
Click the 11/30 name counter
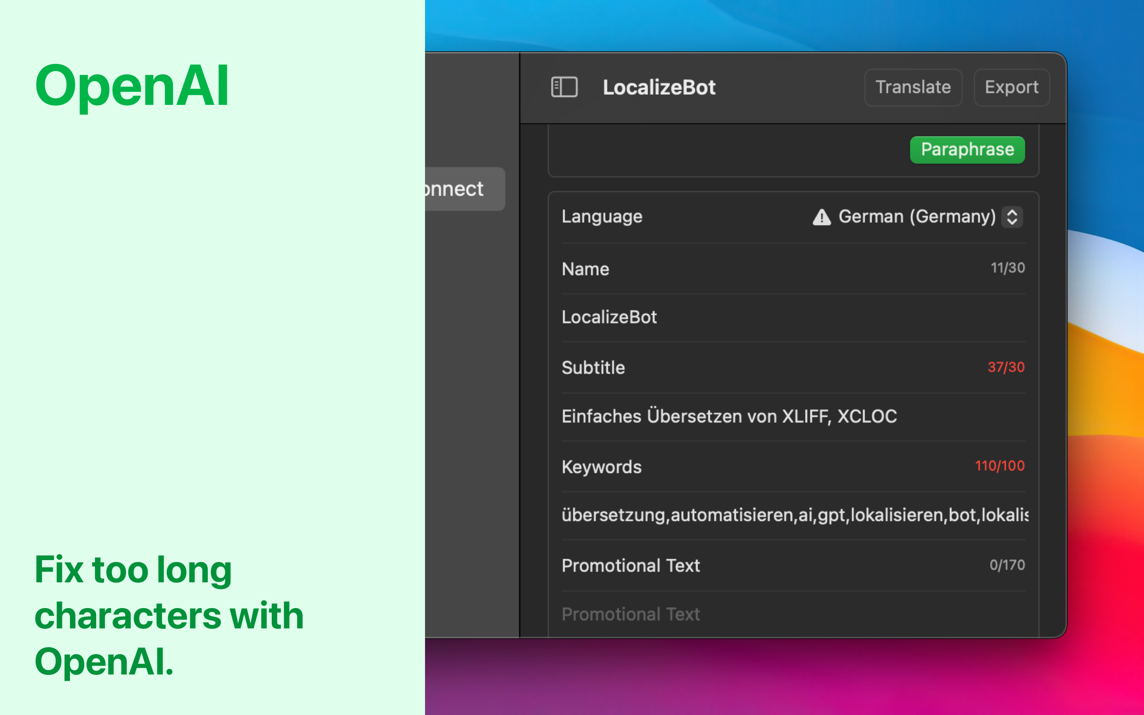pyautogui.click(x=1007, y=268)
